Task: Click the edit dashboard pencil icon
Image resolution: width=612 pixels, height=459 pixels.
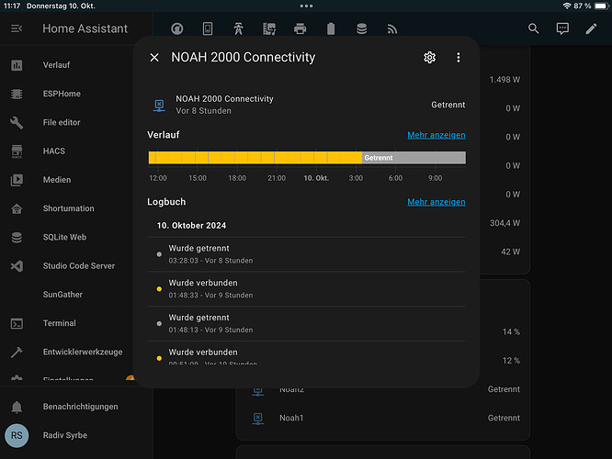Action: pyautogui.click(x=591, y=28)
